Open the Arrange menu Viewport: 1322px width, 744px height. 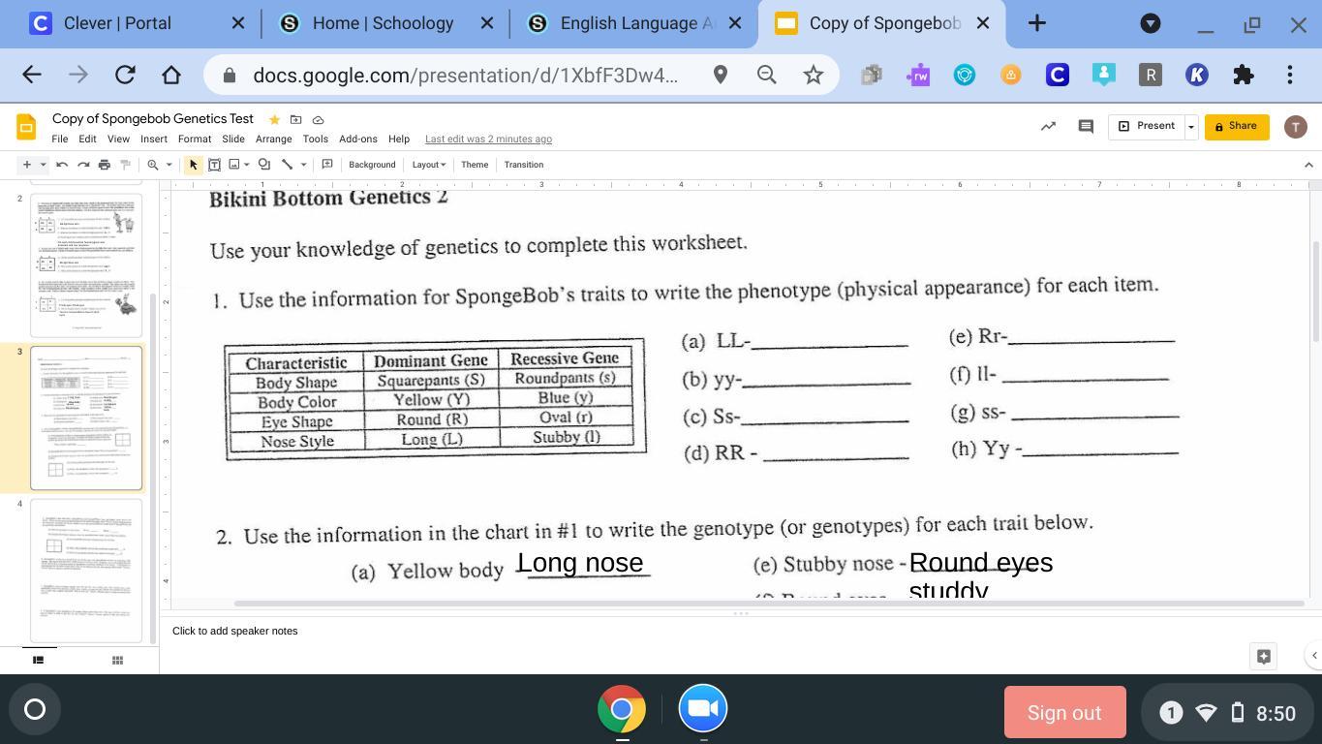(x=273, y=139)
